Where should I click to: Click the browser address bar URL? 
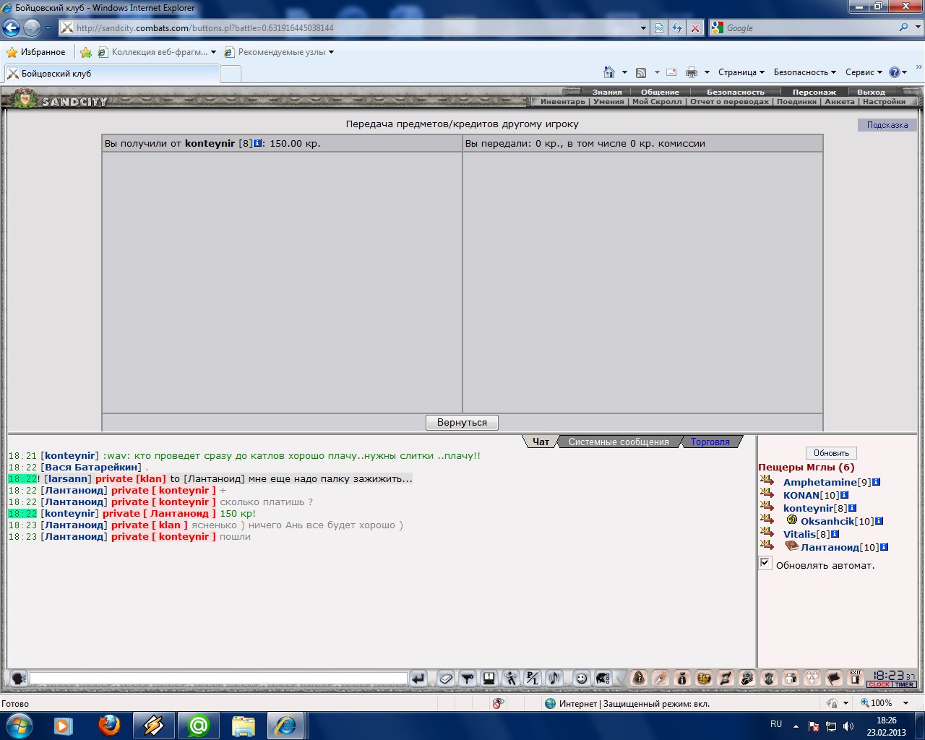205,27
